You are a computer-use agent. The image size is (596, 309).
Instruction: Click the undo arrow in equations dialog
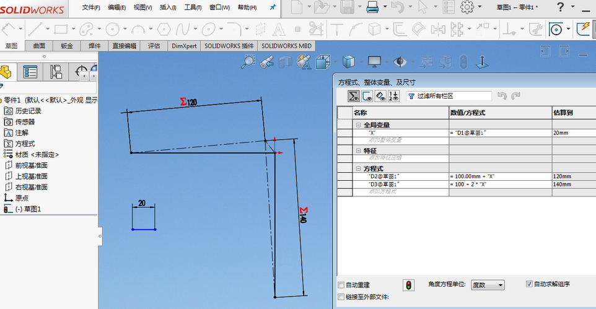502,96
